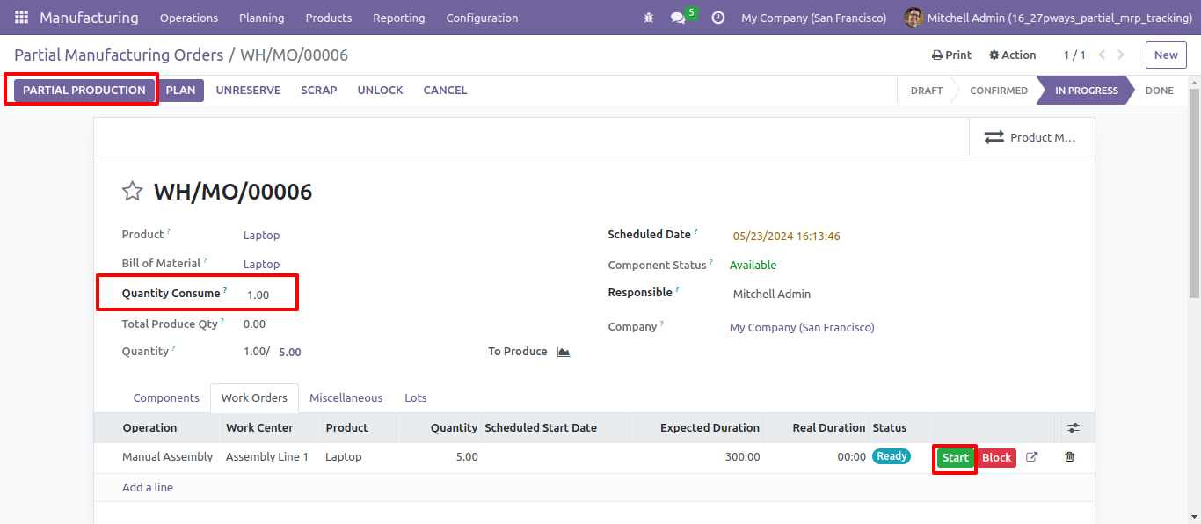Open the column options adjust icon
This screenshot has width=1201, height=524.
point(1074,428)
